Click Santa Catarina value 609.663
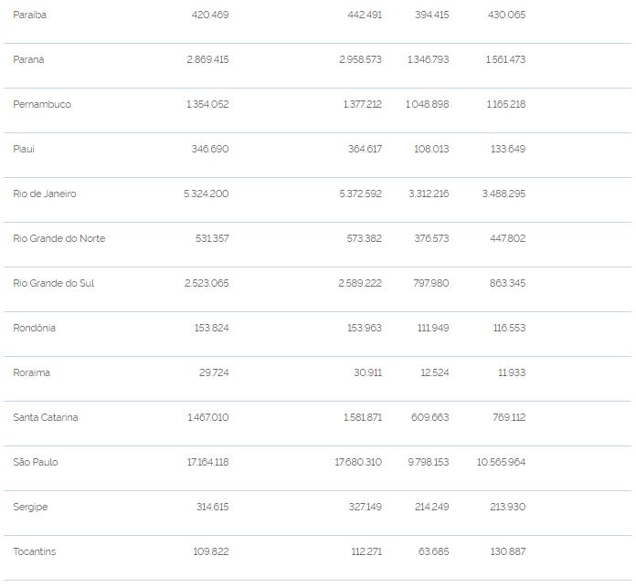The image size is (636, 587). 430,417
